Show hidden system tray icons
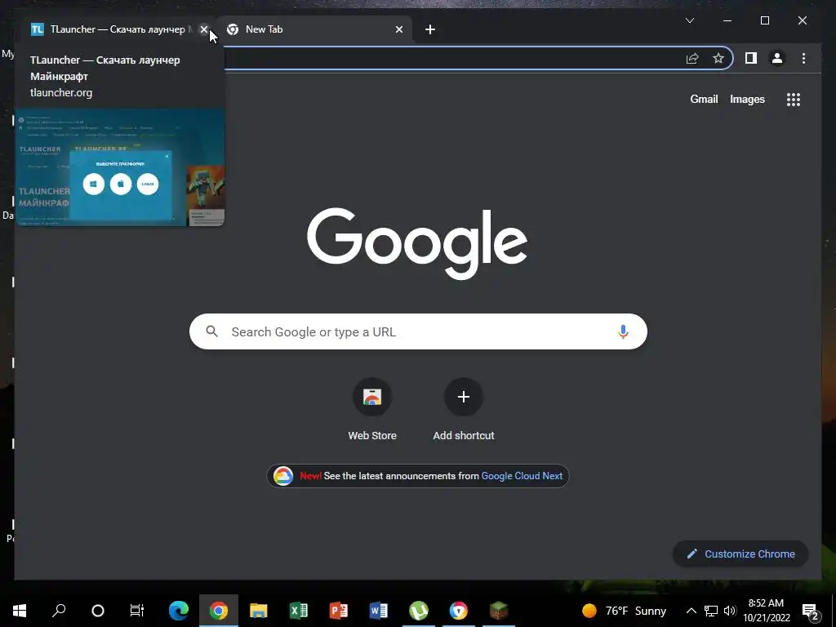 coord(691,611)
